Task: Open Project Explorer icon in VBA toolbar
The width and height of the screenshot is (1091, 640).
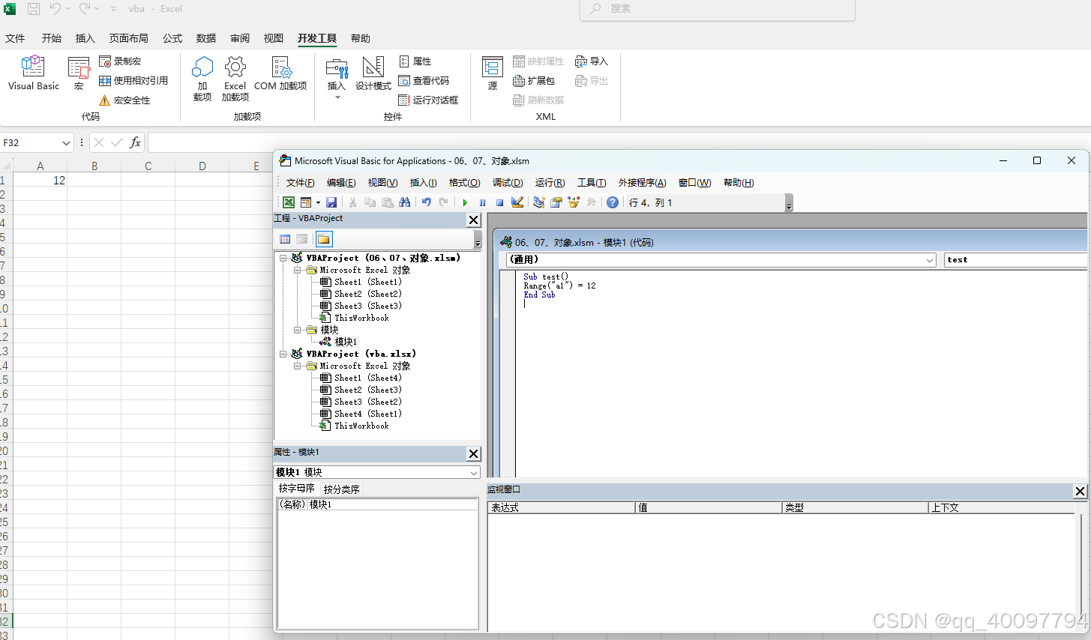Action: coord(538,202)
